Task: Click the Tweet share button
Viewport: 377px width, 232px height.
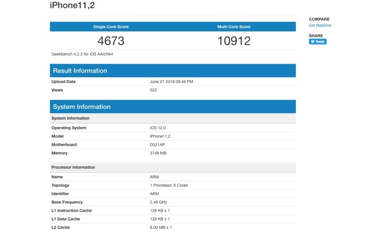Action: tap(318, 41)
